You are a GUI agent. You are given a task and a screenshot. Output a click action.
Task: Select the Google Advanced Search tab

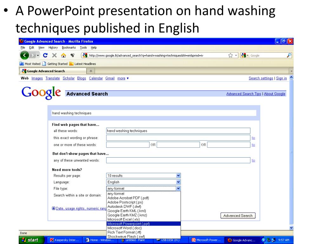53,71
